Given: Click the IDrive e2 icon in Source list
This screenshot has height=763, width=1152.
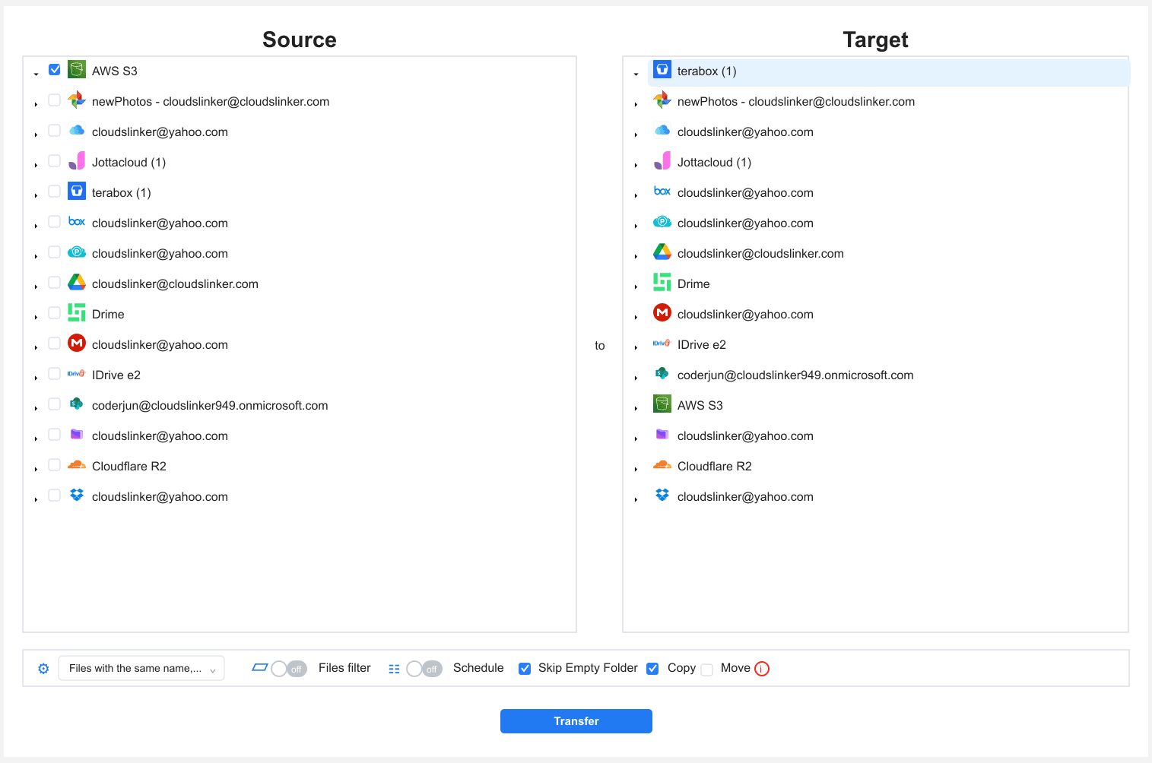Looking at the screenshot, I should [77, 374].
